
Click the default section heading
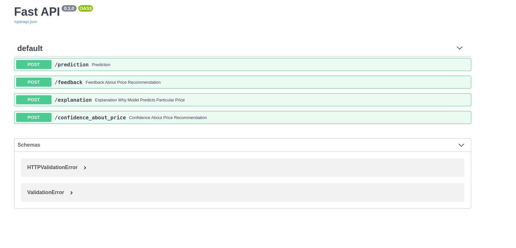coord(30,48)
